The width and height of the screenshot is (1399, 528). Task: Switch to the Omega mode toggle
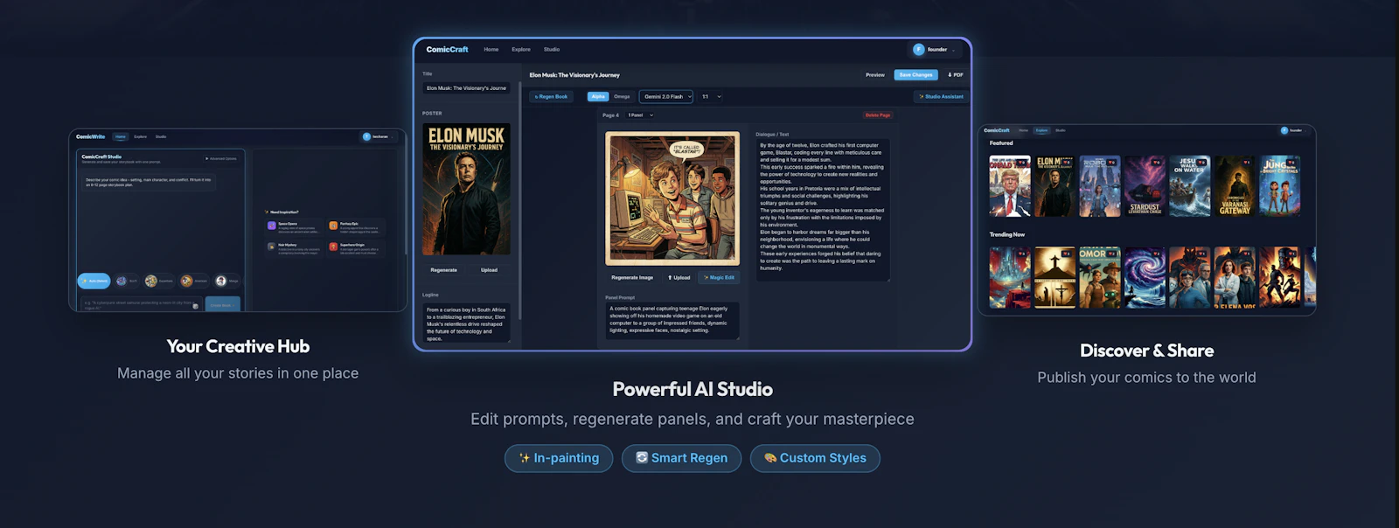pyautogui.click(x=622, y=96)
